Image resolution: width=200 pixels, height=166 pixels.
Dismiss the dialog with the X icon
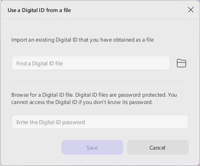click(191, 10)
